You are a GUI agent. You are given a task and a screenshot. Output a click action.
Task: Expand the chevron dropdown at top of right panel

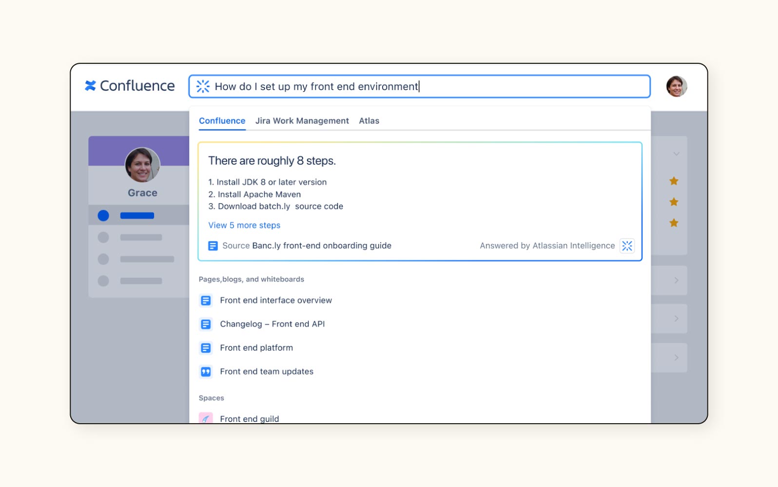[x=676, y=154]
